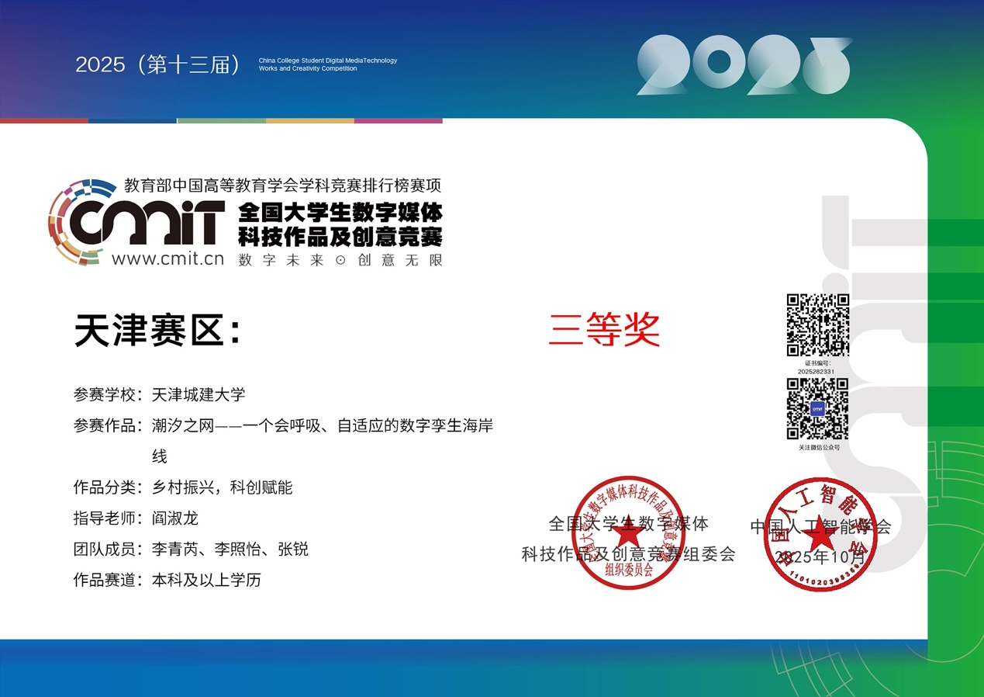Click the red 三等奖 award text
Screen dimensions: 984x697
[604, 329]
